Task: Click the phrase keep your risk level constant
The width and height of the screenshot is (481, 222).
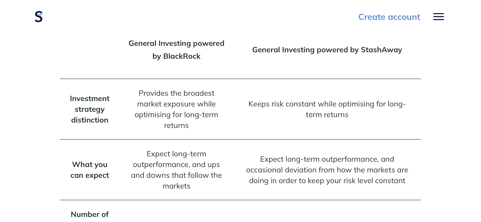Action: (356, 181)
